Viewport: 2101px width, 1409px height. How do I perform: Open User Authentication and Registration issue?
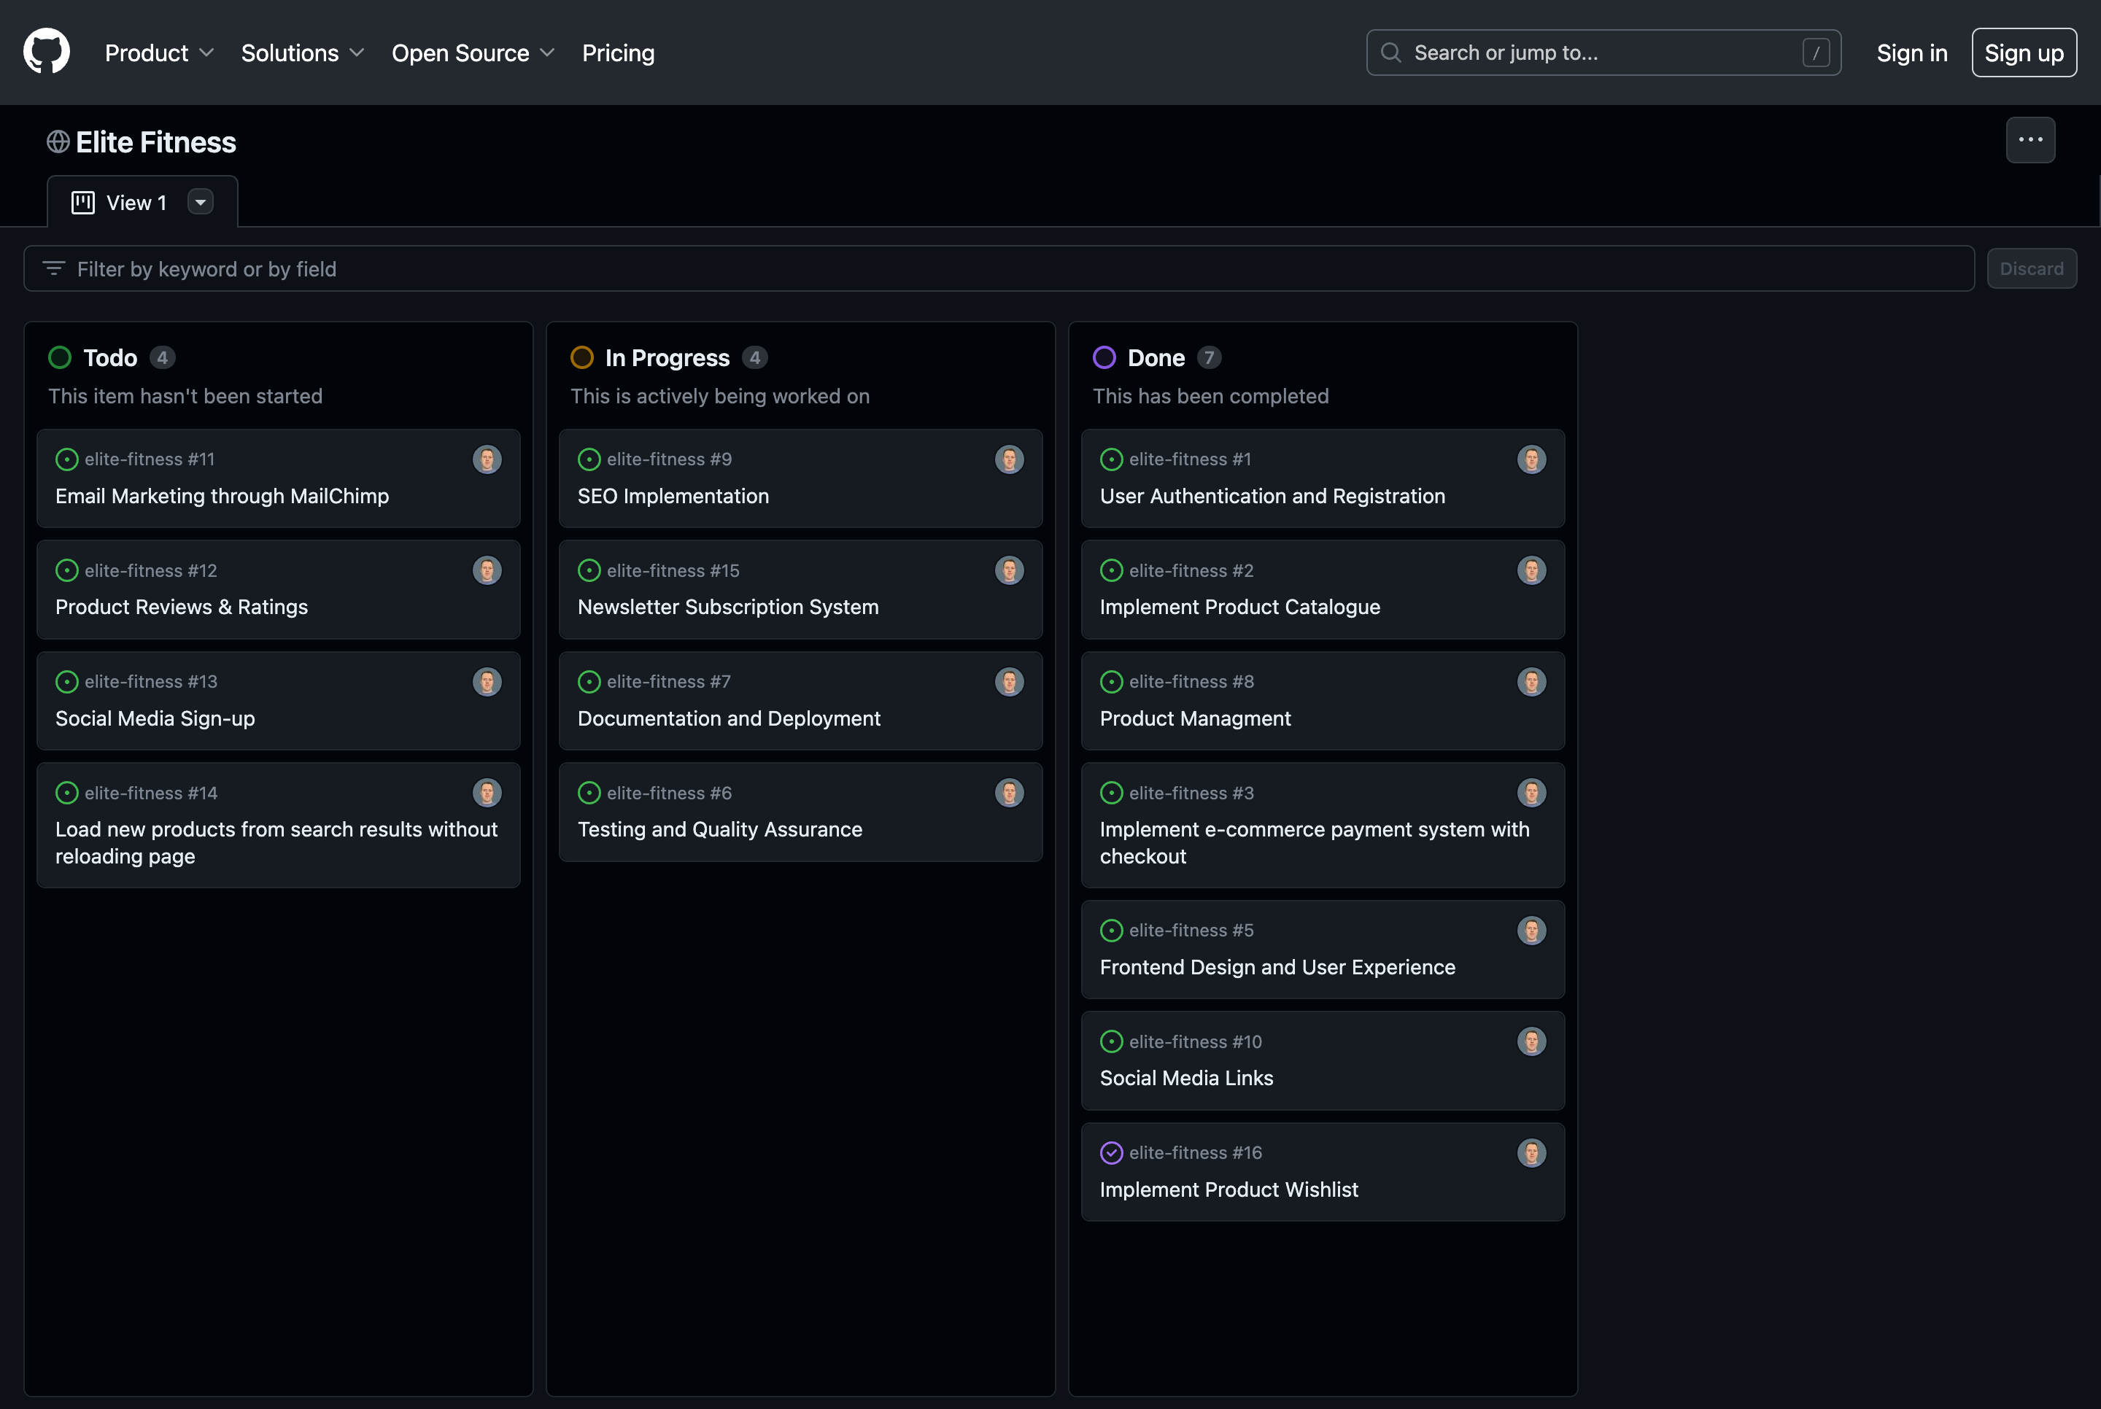tap(1272, 496)
